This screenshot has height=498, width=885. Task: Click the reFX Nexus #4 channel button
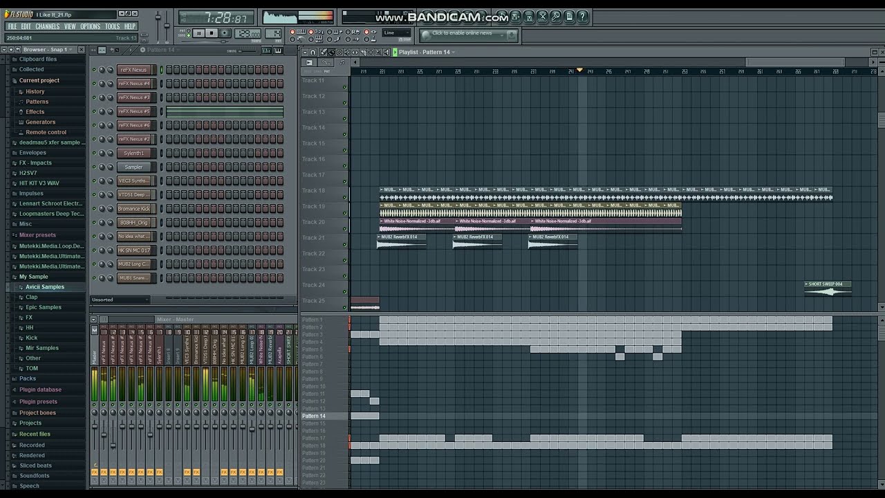point(136,84)
